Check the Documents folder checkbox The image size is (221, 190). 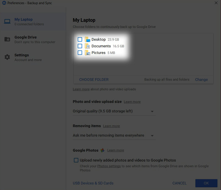[80, 46]
